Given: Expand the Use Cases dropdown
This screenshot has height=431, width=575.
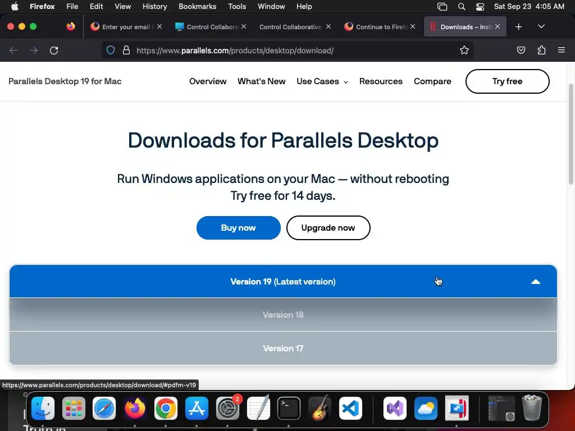Looking at the screenshot, I should click(x=322, y=81).
